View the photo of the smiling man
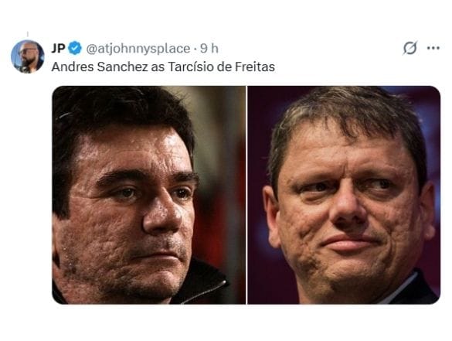Viewport: 452px width, 341px height. click(344, 195)
